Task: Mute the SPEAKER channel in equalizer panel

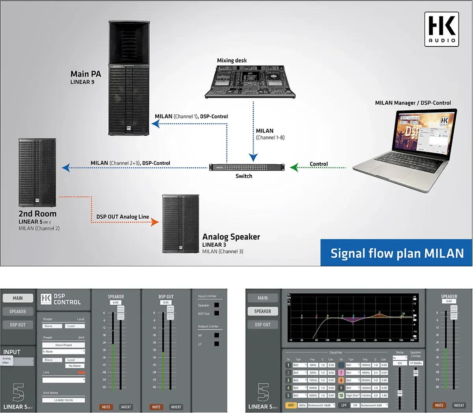Action: pos(439,405)
